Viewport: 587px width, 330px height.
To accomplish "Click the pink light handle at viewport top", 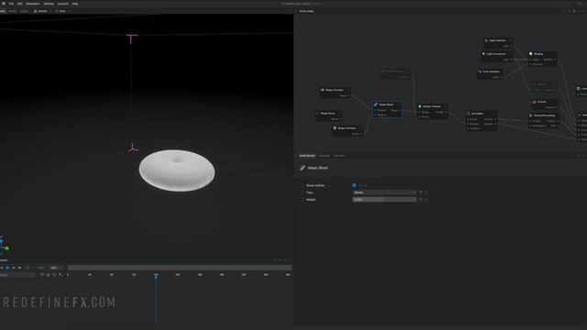I will (x=131, y=38).
